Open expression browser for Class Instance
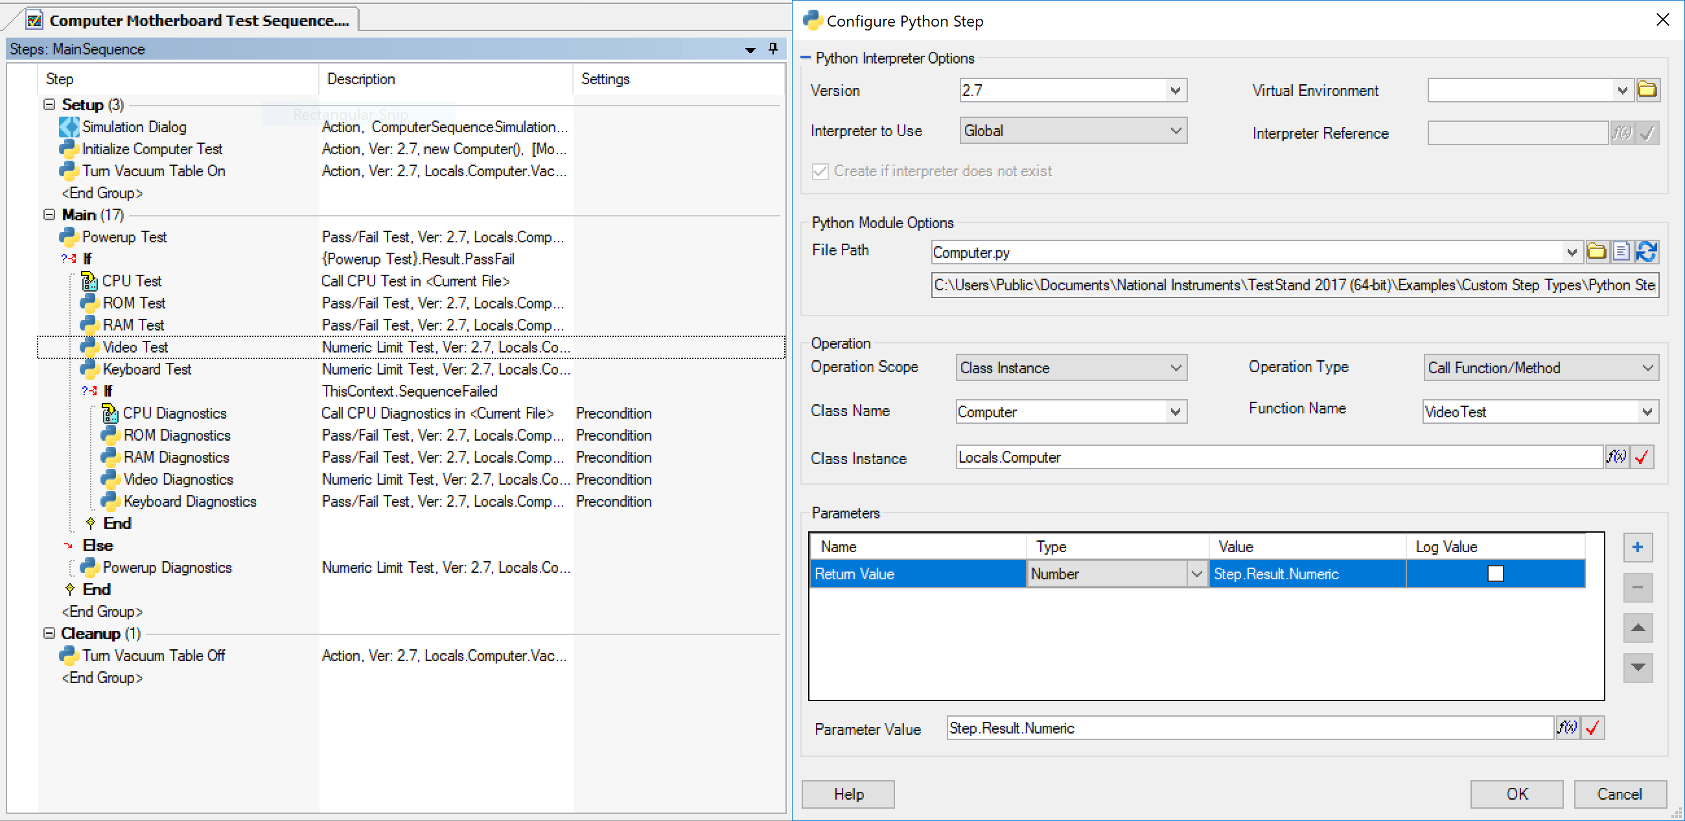Image resolution: width=1685 pixels, height=821 pixels. point(1616,457)
